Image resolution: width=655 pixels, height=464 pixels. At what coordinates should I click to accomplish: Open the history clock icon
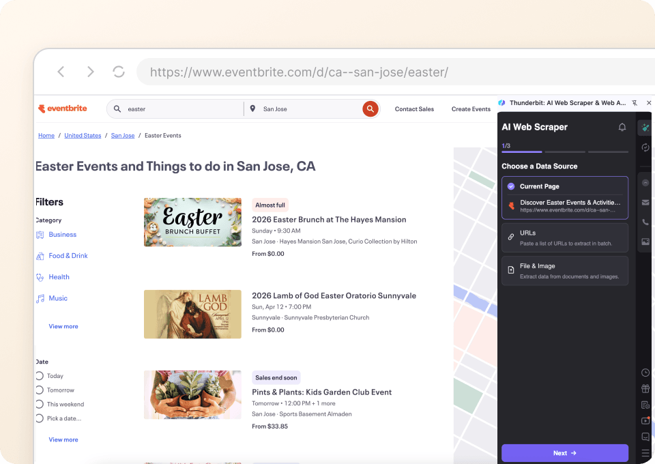[645, 373]
